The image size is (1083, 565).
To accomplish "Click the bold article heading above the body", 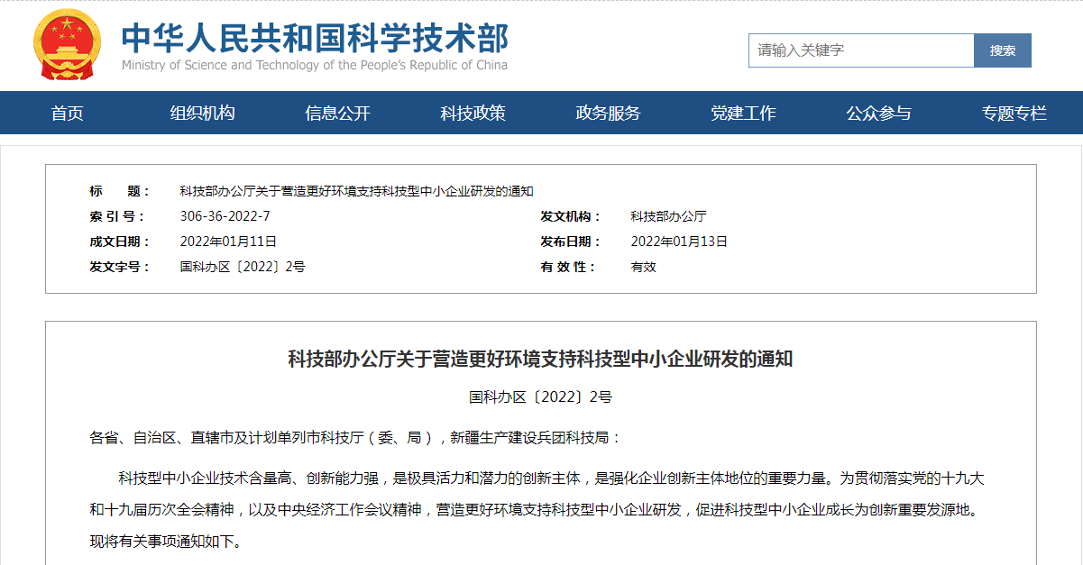I will point(540,359).
